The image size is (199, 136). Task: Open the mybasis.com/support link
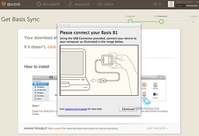tap(76, 109)
